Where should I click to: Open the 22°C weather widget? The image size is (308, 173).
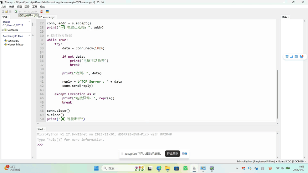pos(12,168)
